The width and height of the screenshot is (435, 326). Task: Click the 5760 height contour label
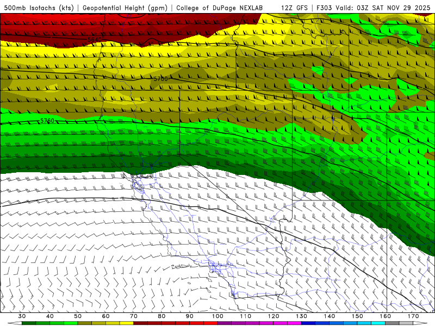(47, 121)
